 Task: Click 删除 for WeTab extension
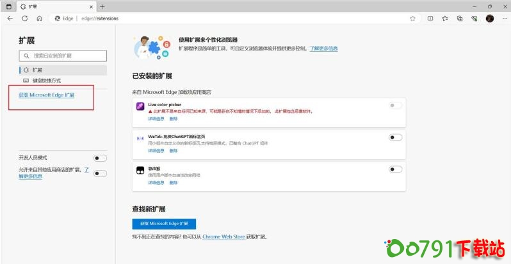pyautogui.click(x=174, y=151)
